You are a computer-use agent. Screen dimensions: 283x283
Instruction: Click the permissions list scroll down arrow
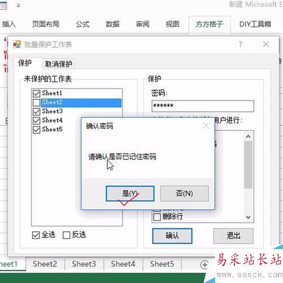pyautogui.click(x=248, y=217)
